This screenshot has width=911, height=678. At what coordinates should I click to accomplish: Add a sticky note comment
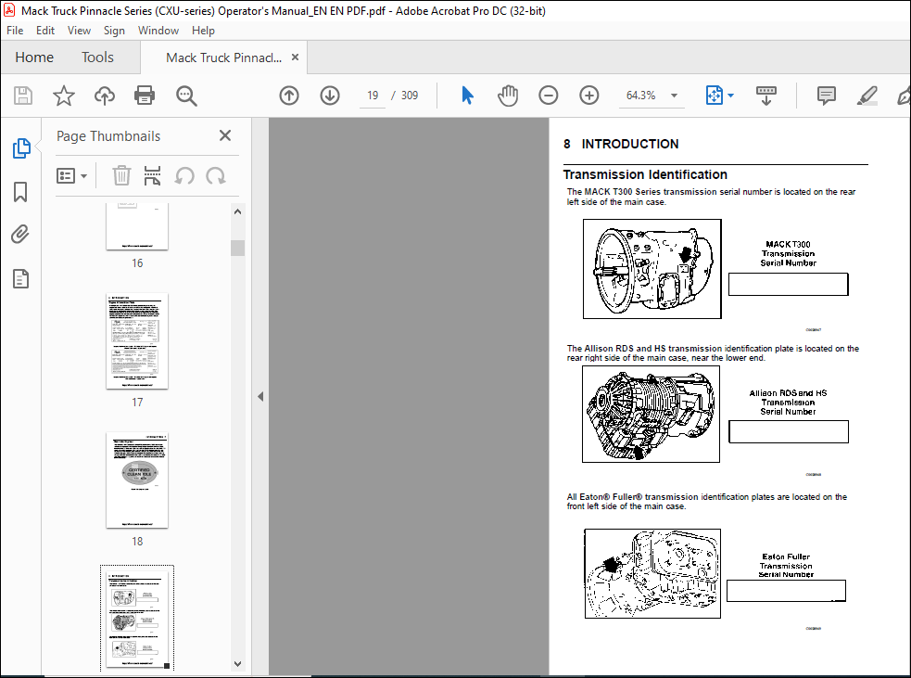826,96
